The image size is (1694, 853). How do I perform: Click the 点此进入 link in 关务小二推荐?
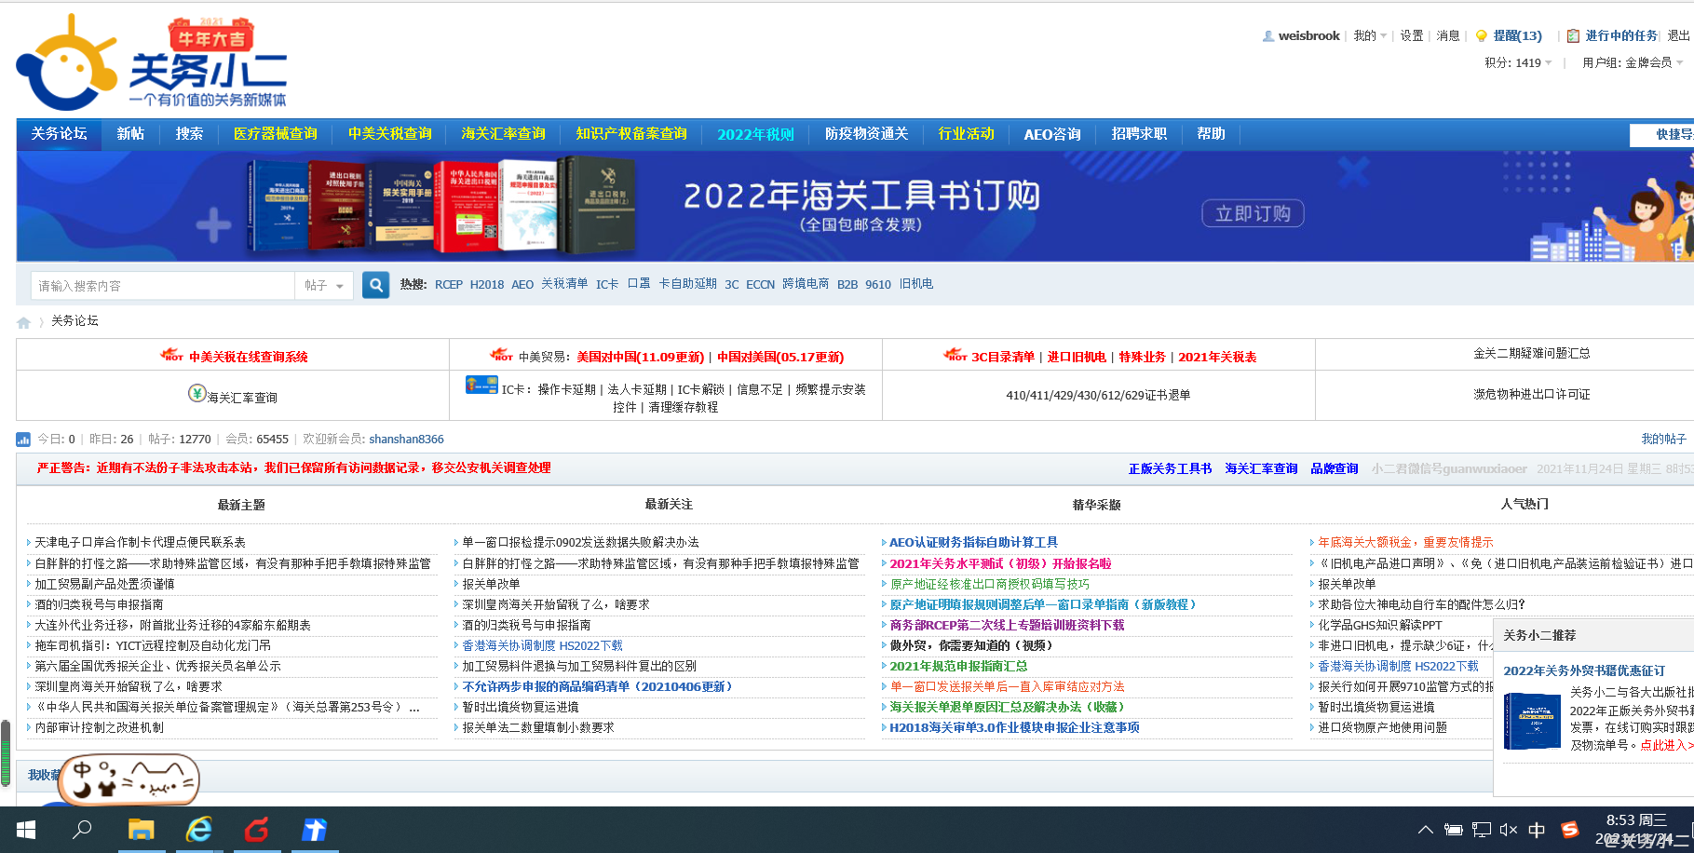[1667, 745]
